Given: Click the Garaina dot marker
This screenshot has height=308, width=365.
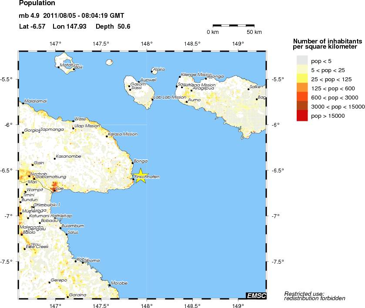Looking at the screenshot, I should click(x=67, y=297).
